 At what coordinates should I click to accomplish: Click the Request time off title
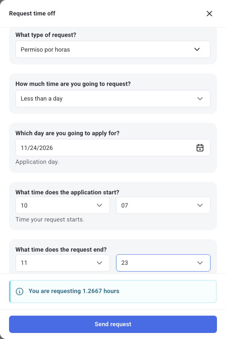coord(32,14)
